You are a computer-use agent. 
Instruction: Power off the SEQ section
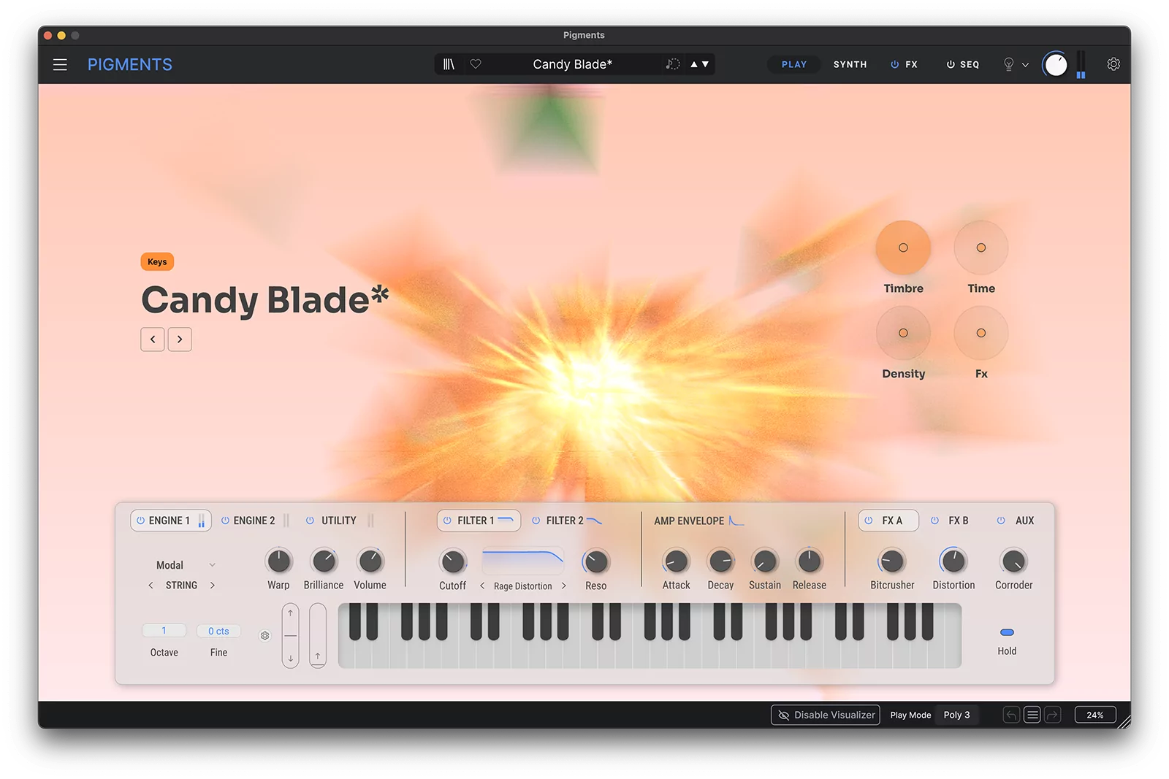coord(948,64)
